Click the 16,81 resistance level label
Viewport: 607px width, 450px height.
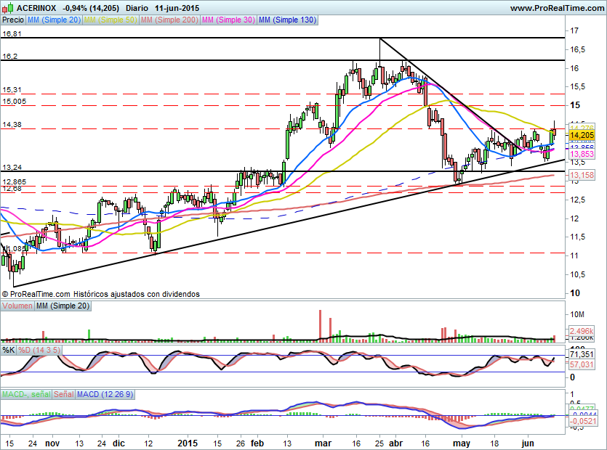coord(12,34)
